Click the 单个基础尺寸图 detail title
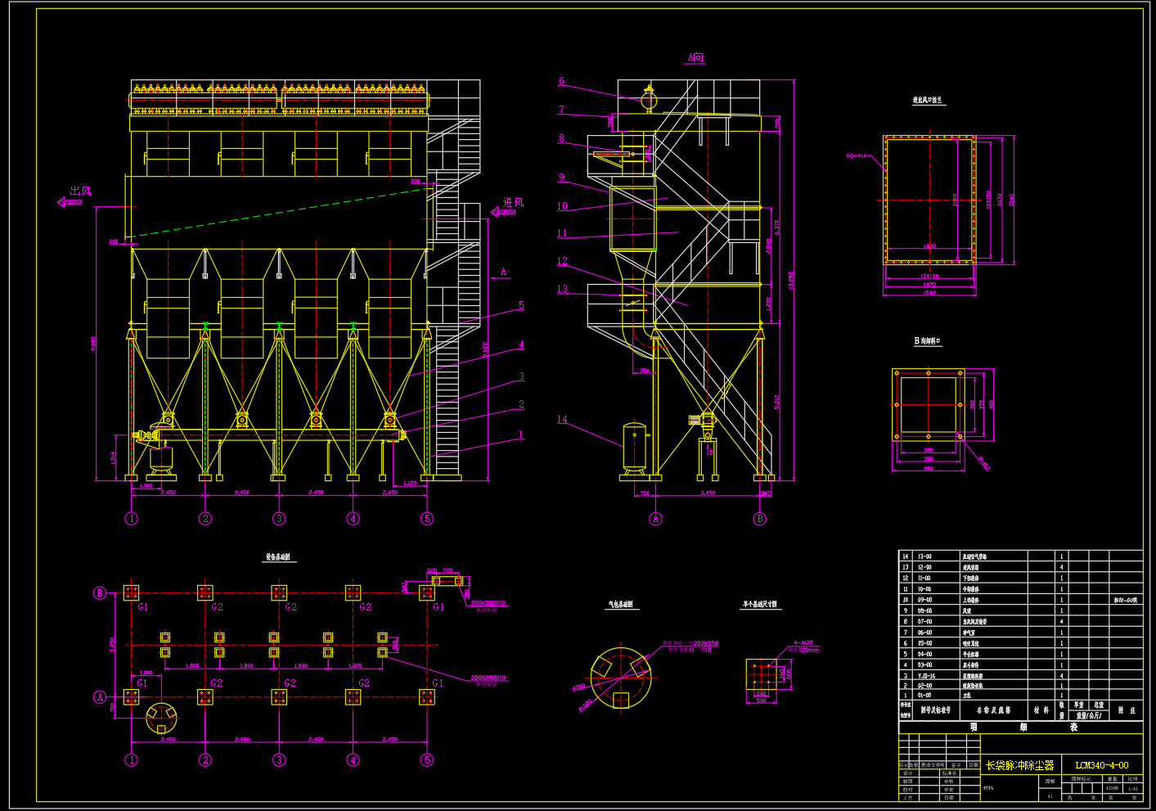 [x=760, y=604]
